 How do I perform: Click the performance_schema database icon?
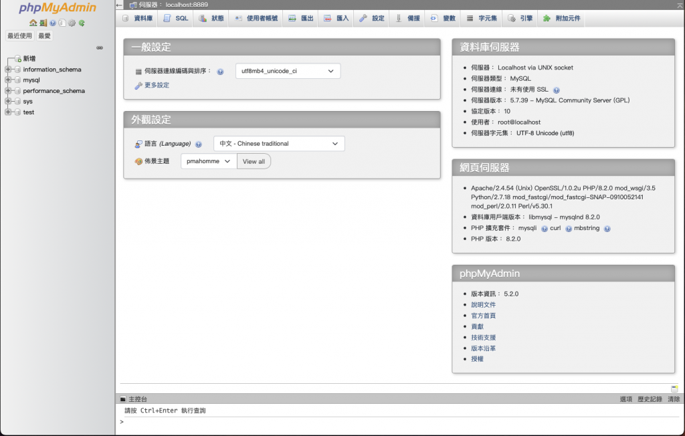click(x=17, y=91)
